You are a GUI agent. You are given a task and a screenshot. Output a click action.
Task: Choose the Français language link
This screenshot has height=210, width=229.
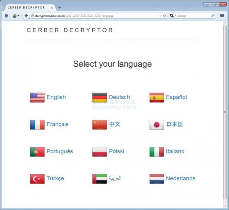click(x=57, y=124)
